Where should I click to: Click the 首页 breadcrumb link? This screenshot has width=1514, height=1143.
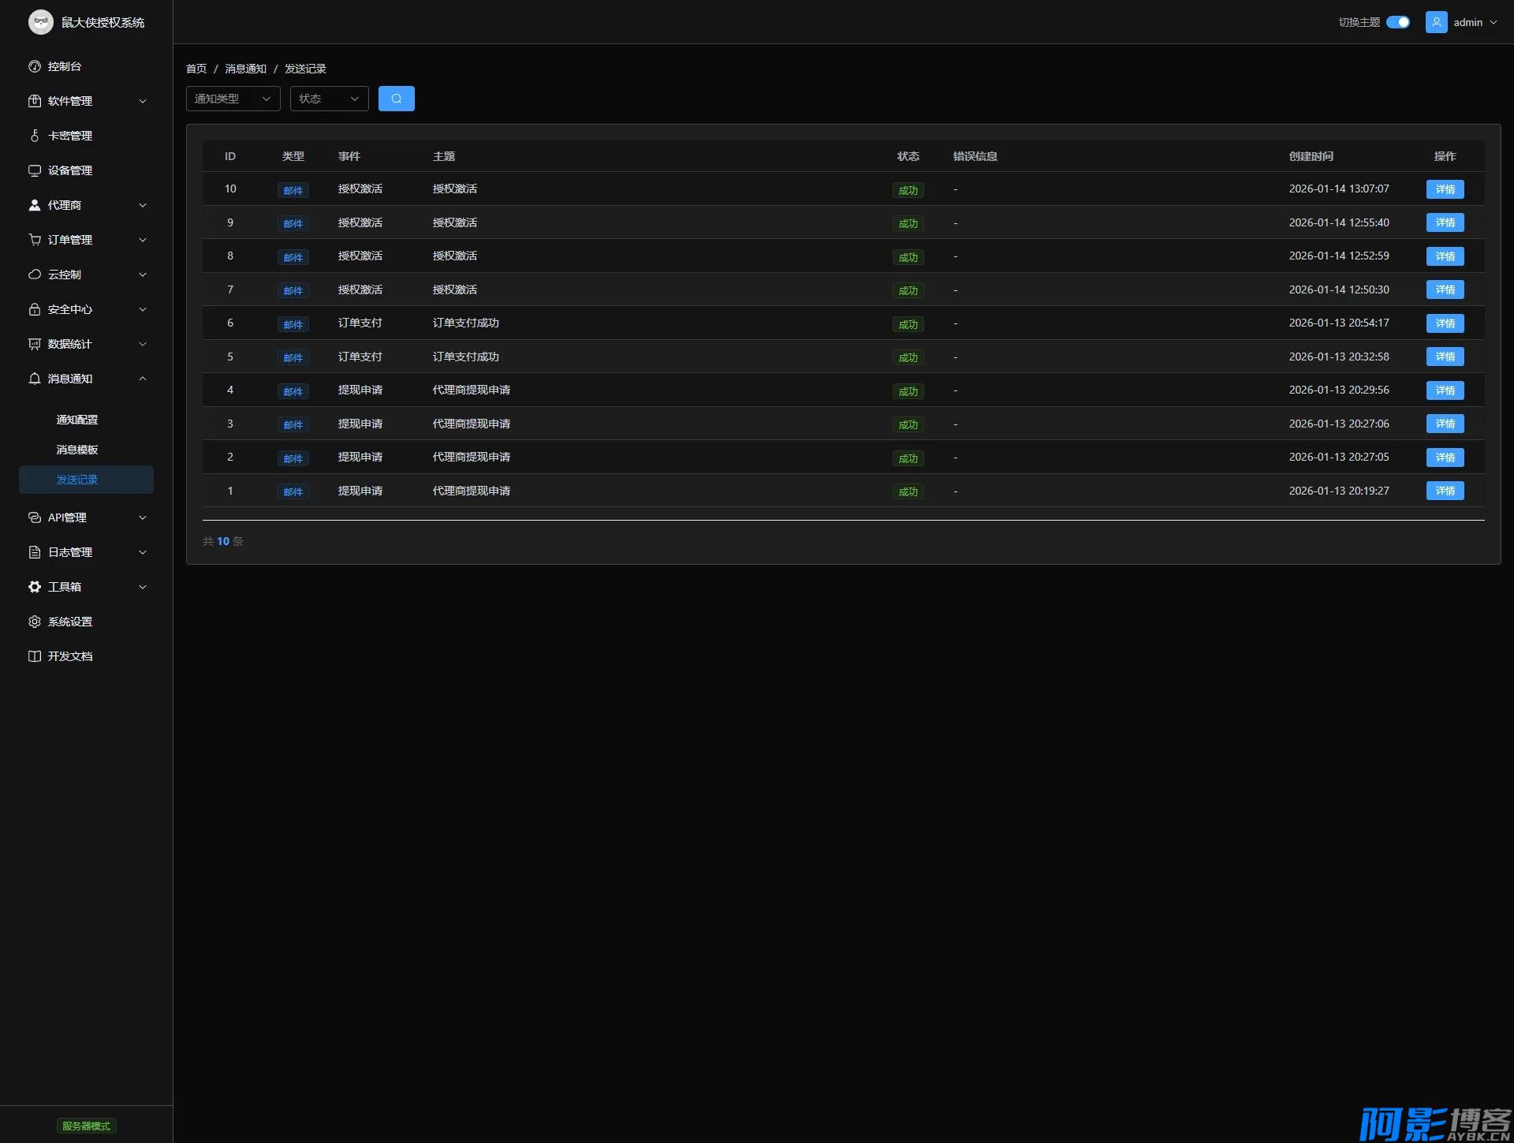(x=196, y=69)
